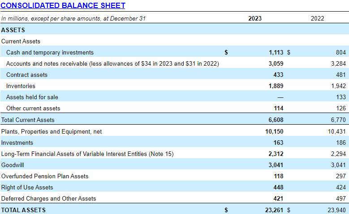Select the 2022 column header
The width and height of the screenshot is (349, 214).
click(x=317, y=18)
